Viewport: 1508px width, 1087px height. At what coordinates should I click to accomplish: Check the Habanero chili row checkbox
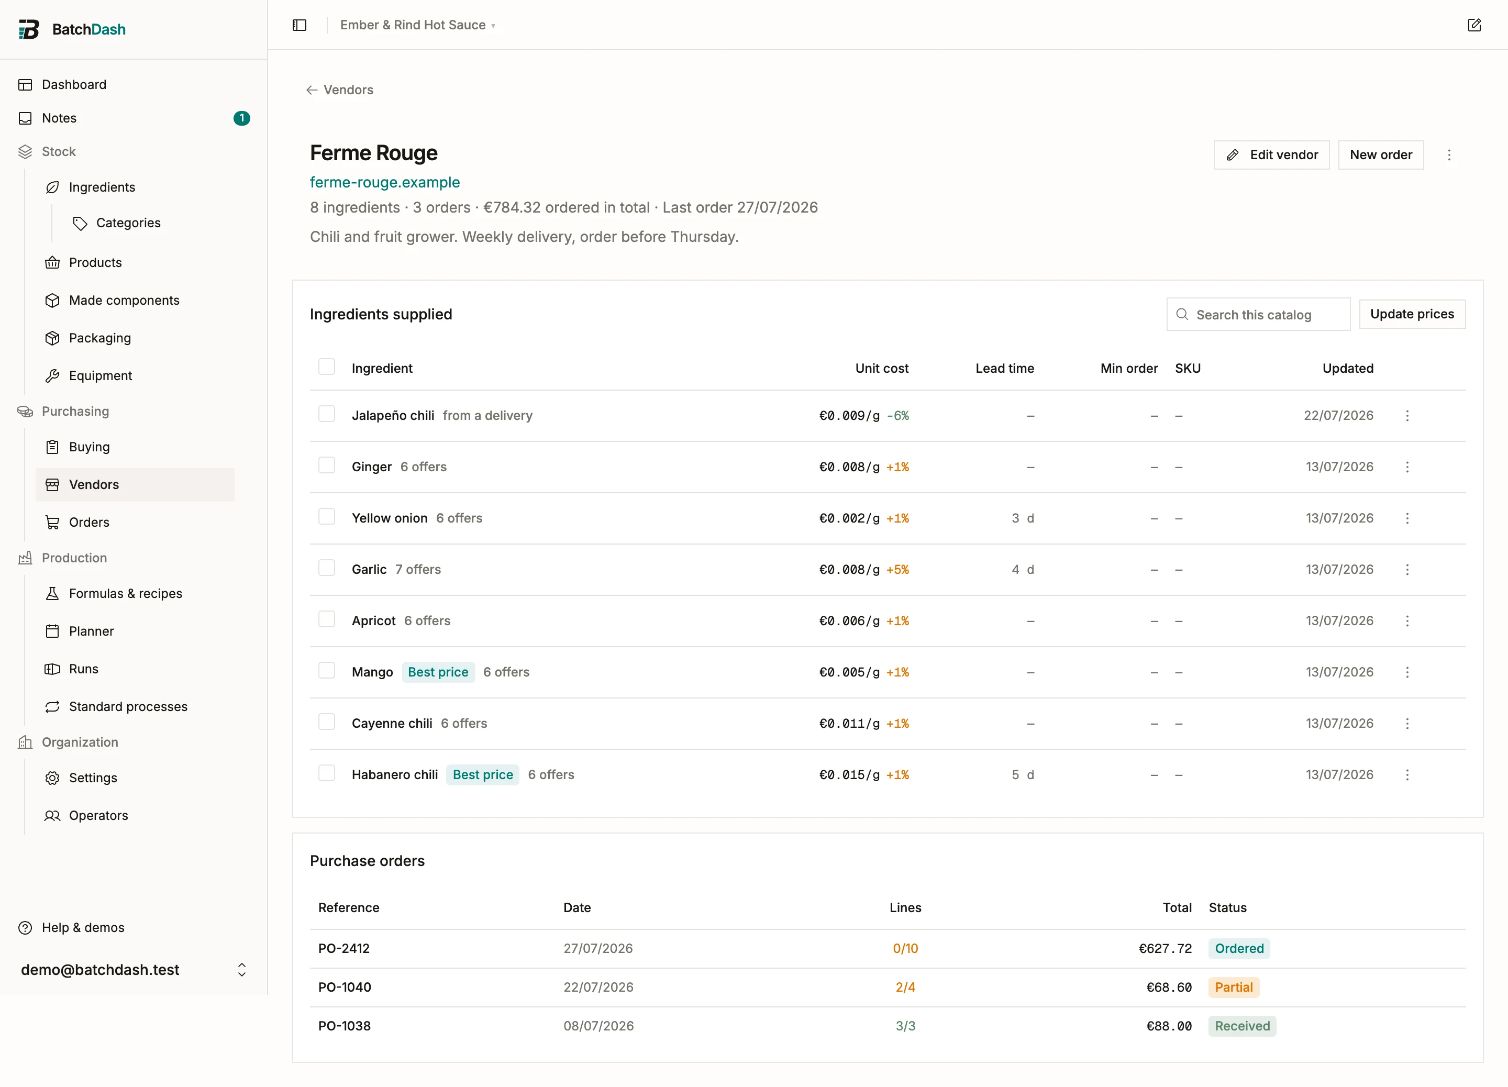(326, 772)
